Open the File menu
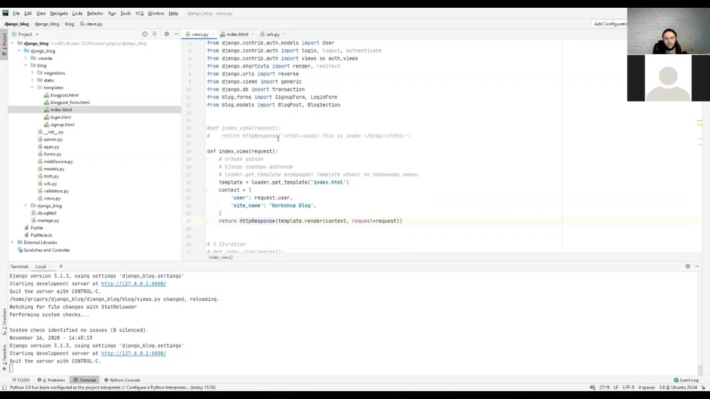 16,13
